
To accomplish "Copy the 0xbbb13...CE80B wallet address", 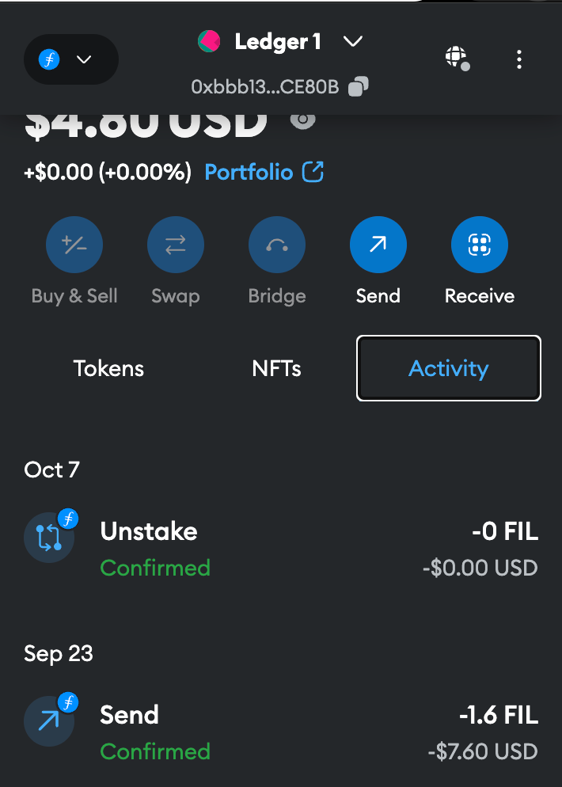I will 359,87.
